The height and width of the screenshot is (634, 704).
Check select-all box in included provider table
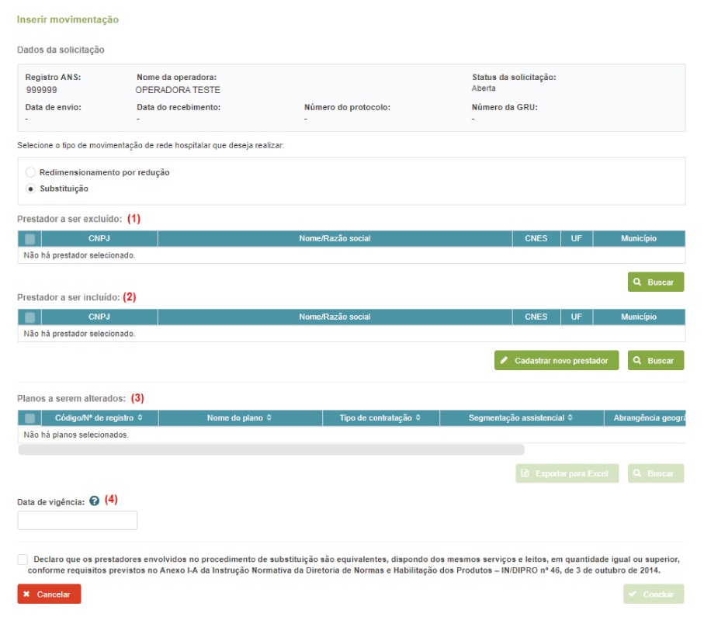(x=29, y=317)
